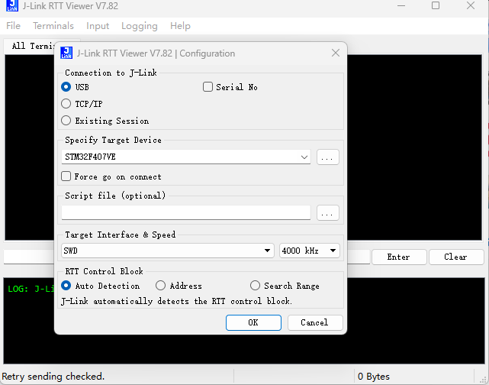
Task: Confirm configuration with the OK button
Action: (253, 322)
